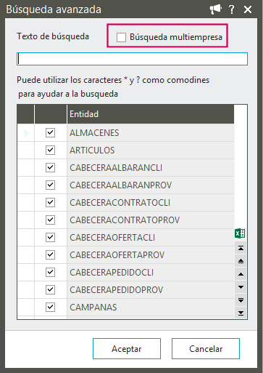Select the CABECERAPEDIDOPROV row text
Screen dimensions: 263x373
click(x=117, y=290)
